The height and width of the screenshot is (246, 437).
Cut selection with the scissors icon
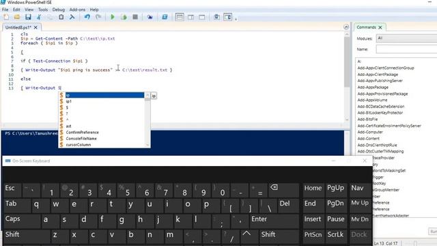tap(39, 17)
